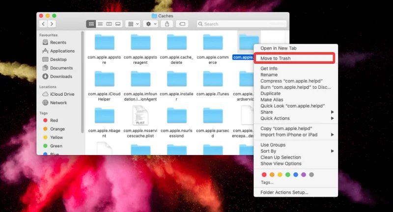The width and height of the screenshot is (393, 212).
Task: Switch to icon view in toolbar
Action: 91,24
